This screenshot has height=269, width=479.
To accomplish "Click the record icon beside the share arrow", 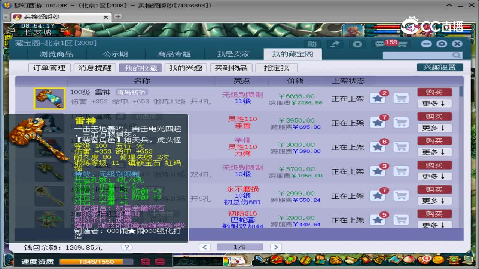I will click(357, 44).
